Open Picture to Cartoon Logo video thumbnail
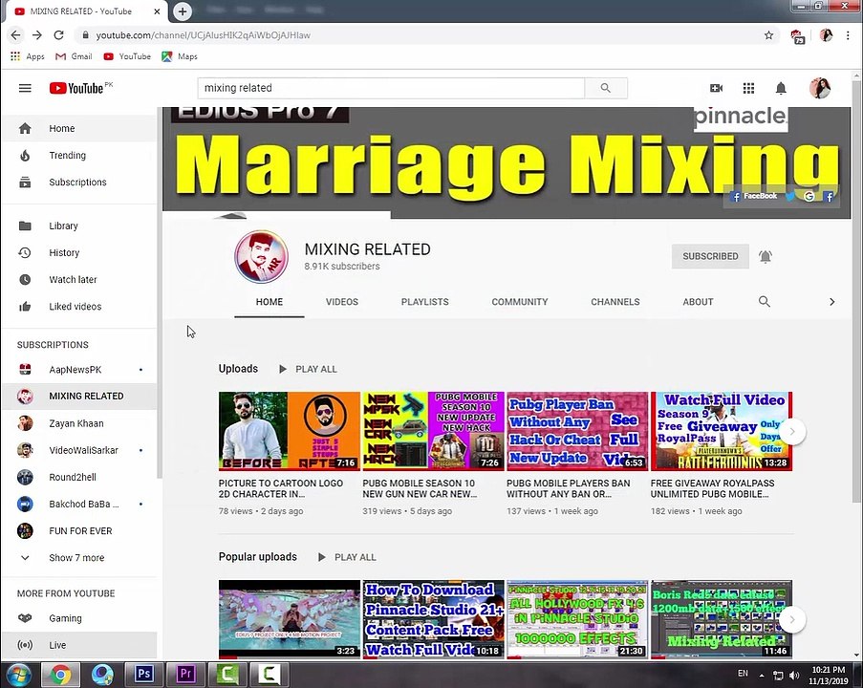 pos(290,432)
